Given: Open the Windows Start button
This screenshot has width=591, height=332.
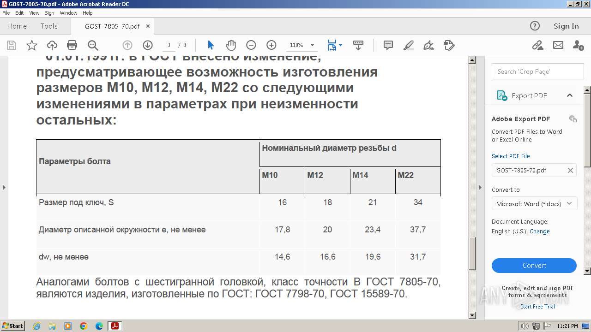Looking at the screenshot, I should pyautogui.click(x=13, y=326).
